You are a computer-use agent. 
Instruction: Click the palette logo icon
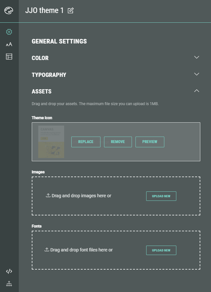[9, 11]
